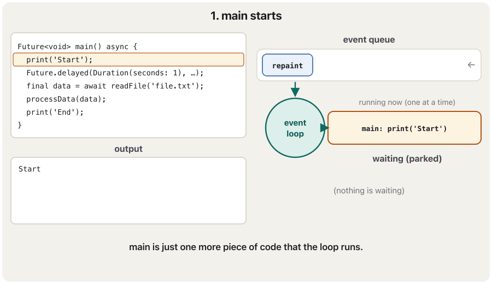Click the 'running now (one at a time)' label
Screen dimensions: 492x284
point(407,103)
